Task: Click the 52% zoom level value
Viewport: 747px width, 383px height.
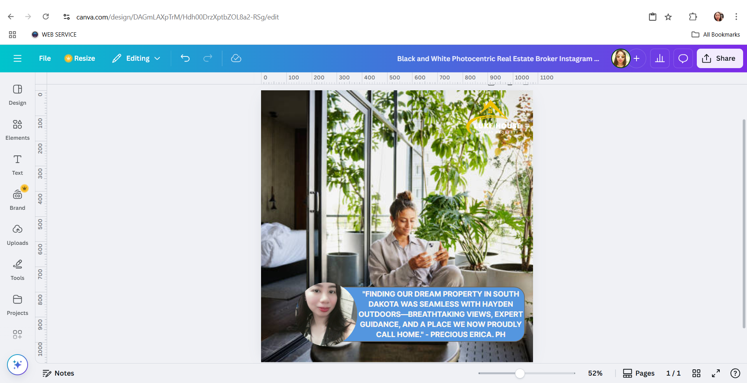Action: 595,373
